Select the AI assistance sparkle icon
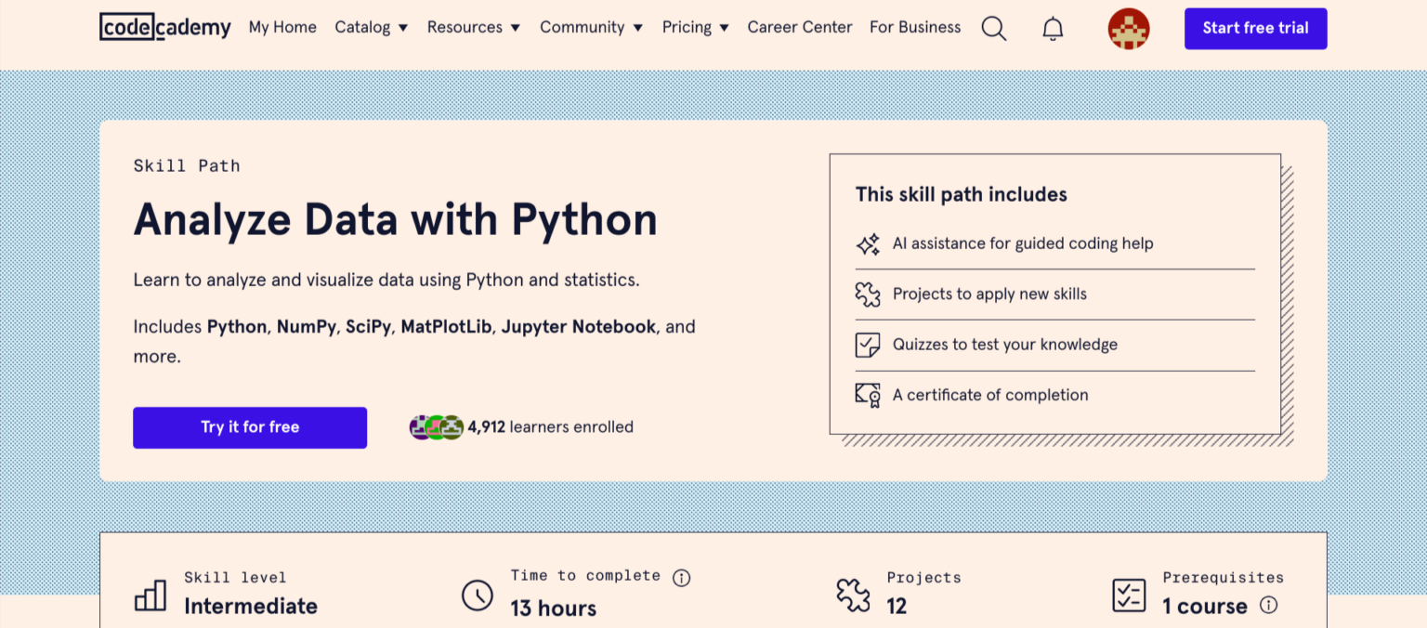Image resolution: width=1427 pixels, height=628 pixels. coord(867,243)
